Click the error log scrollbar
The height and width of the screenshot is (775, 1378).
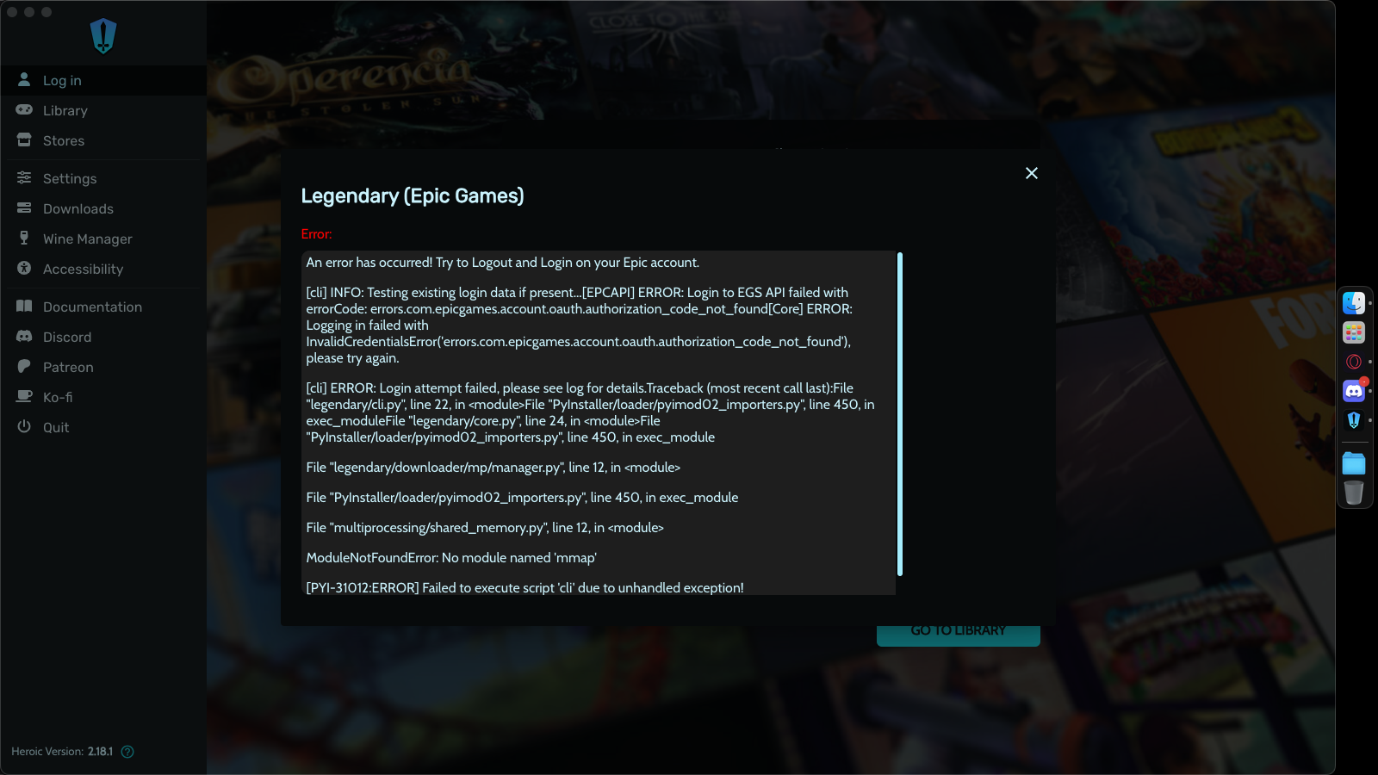click(900, 414)
